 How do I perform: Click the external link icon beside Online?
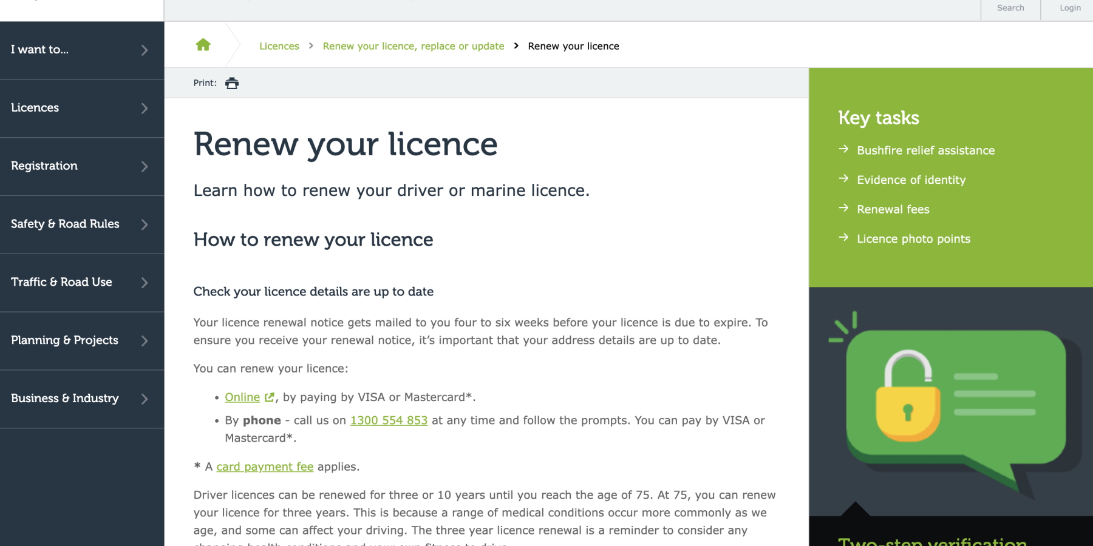270,397
